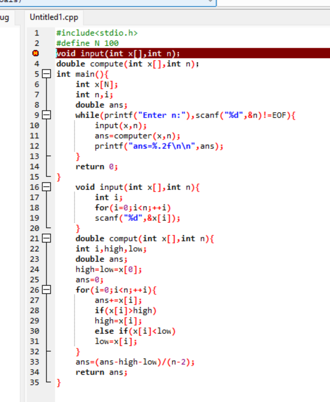Click 'else if(x[i]<low)' on line 30
Image resolution: width=330 pixels, height=402 pixels.
point(135,331)
